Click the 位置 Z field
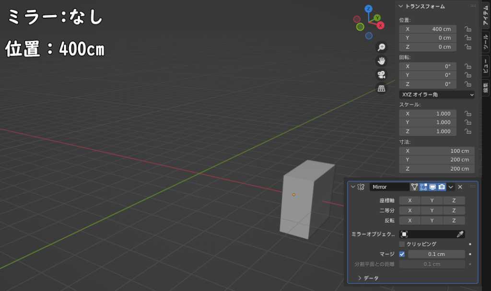 point(428,47)
